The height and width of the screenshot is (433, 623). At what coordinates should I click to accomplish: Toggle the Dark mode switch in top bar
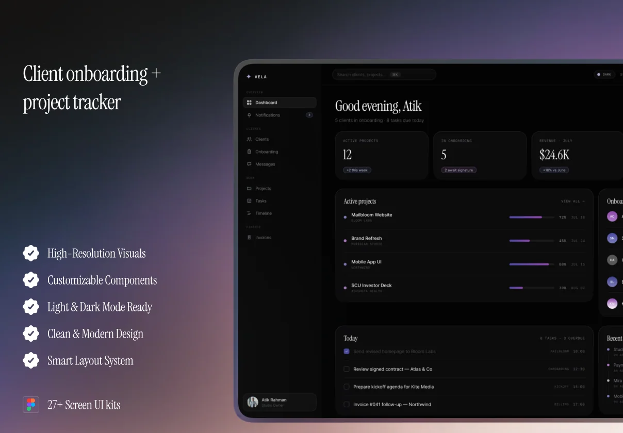click(x=604, y=74)
